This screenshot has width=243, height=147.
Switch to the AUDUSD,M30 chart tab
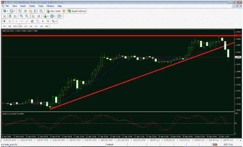click(59, 140)
